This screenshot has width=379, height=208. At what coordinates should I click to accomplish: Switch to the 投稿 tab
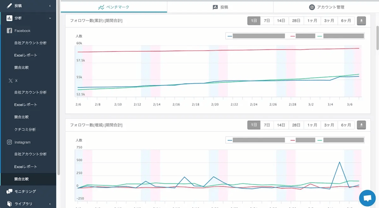point(220,7)
